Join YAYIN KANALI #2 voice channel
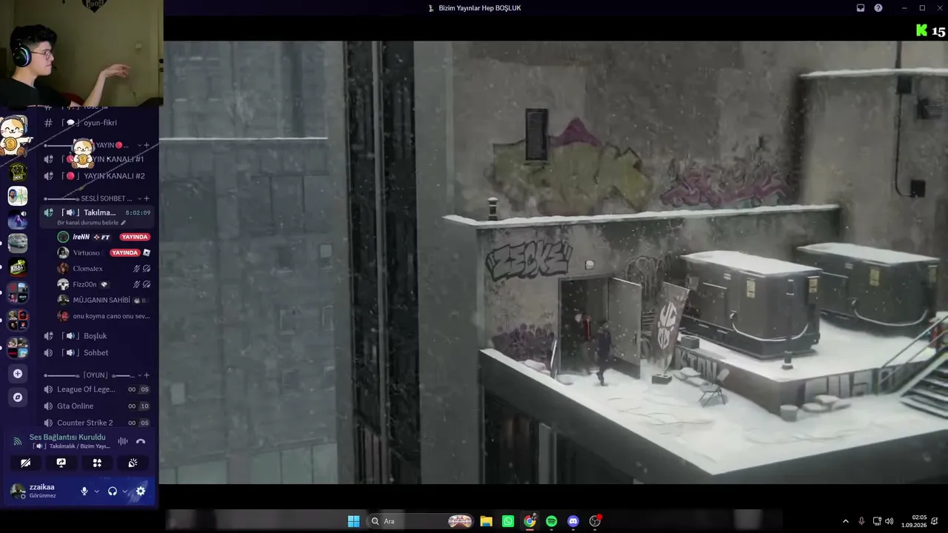This screenshot has width=948, height=533. tap(97, 176)
